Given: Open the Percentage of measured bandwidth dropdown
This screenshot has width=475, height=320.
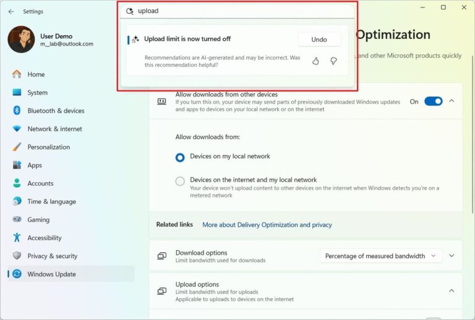Looking at the screenshot, I should click(x=380, y=256).
